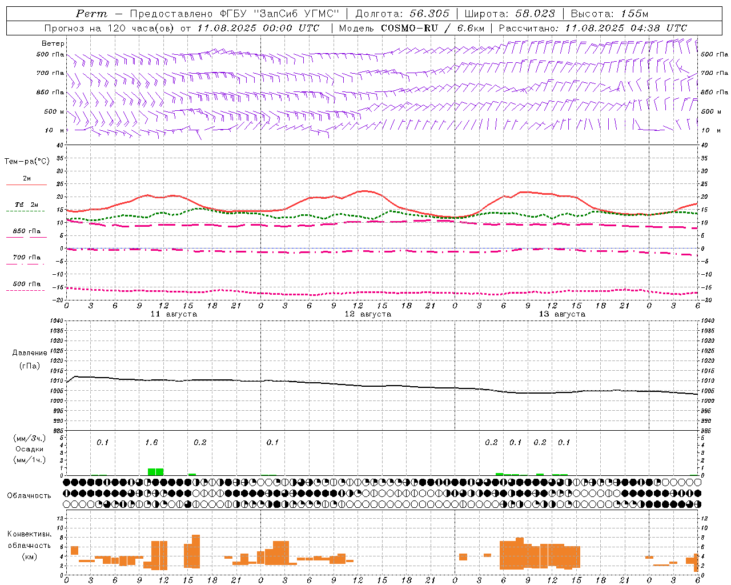Click the "Конвективн." convective cloud label

pyautogui.click(x=30, y=534)
